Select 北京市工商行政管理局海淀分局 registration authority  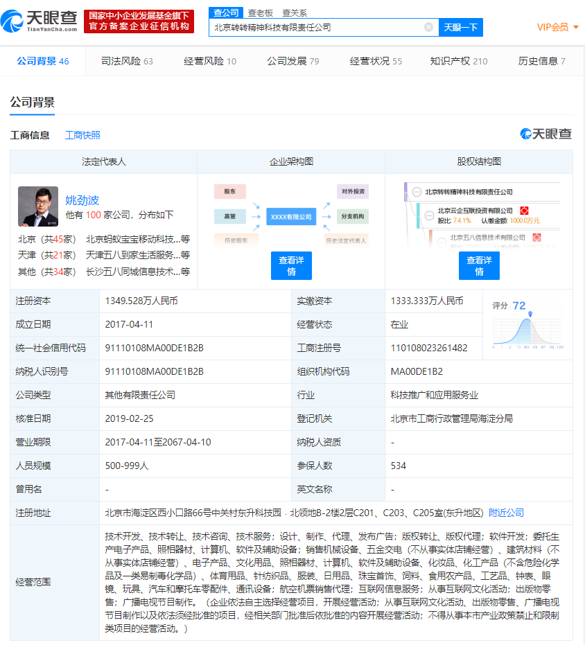pyautogui.click(x=452, y=418)
